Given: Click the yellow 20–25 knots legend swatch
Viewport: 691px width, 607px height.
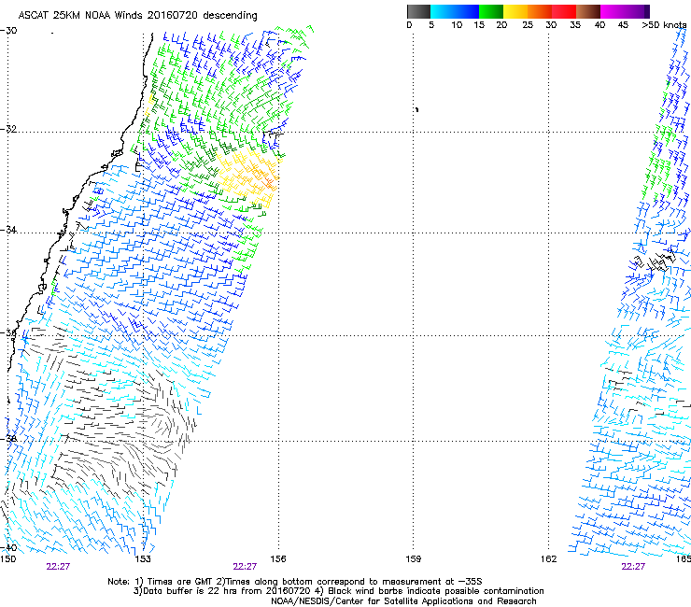Looking at the screenshot, I should point(515,11).
